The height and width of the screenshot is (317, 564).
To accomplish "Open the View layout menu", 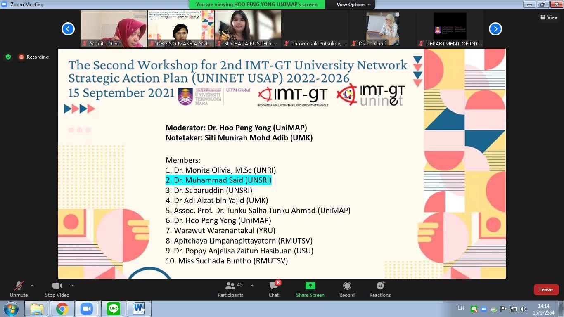I will [549, 17].
